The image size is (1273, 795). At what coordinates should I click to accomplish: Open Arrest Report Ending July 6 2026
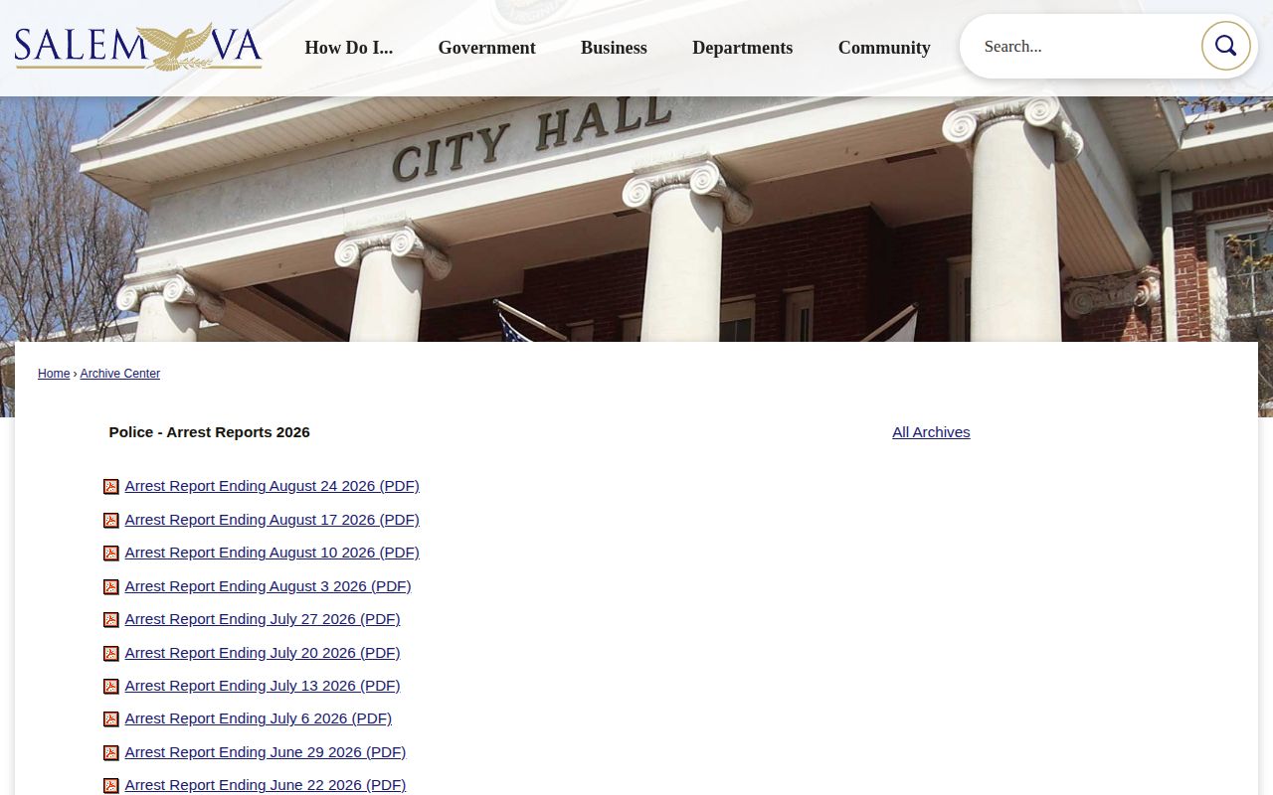coord(259,718)
